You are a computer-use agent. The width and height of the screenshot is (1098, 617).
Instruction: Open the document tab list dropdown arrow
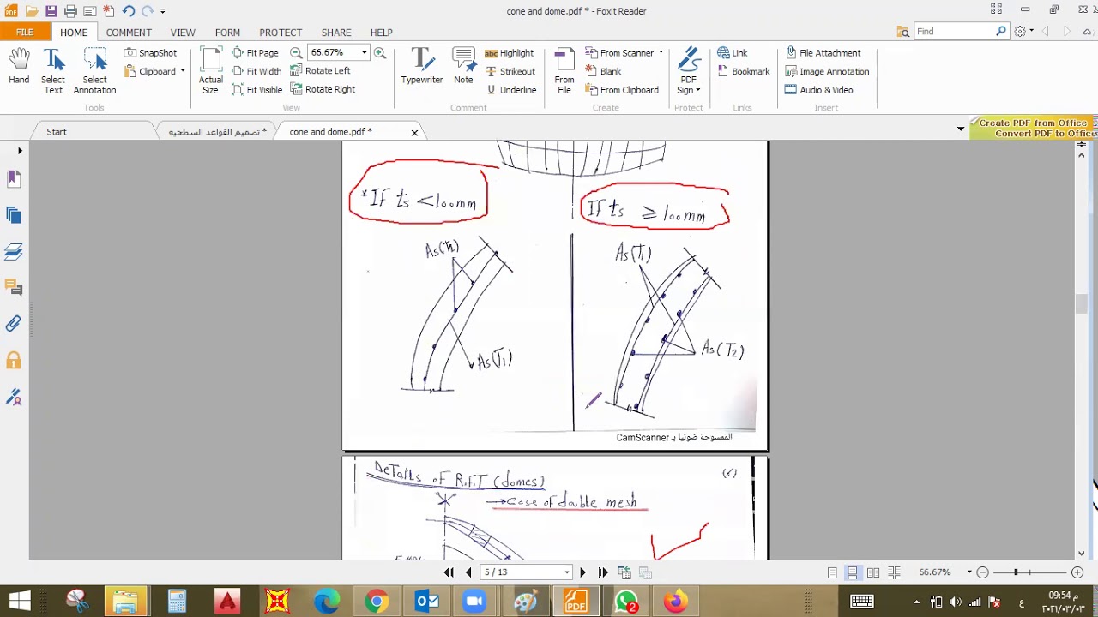(x=961, y=129)
